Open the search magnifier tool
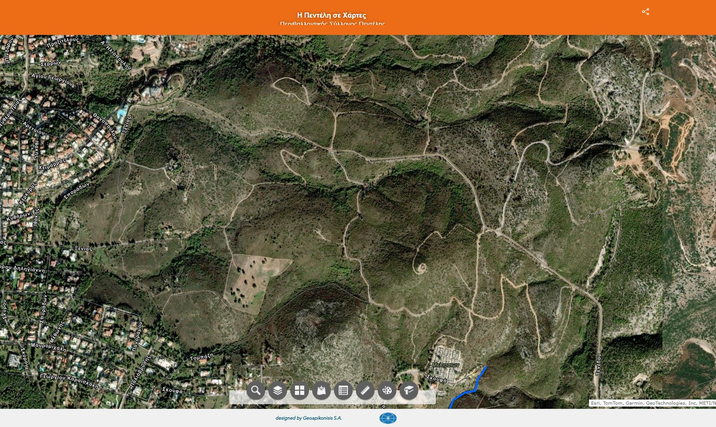Screen dimensions: 716x427 (256, 390)
